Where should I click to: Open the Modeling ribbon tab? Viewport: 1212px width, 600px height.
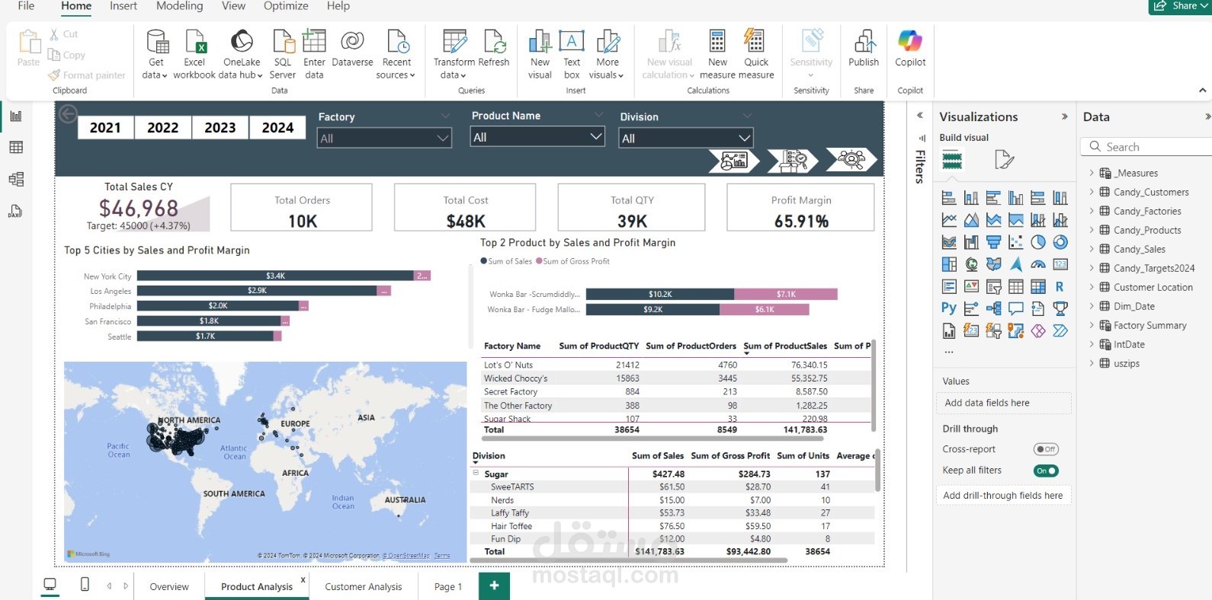coord(179,6)
